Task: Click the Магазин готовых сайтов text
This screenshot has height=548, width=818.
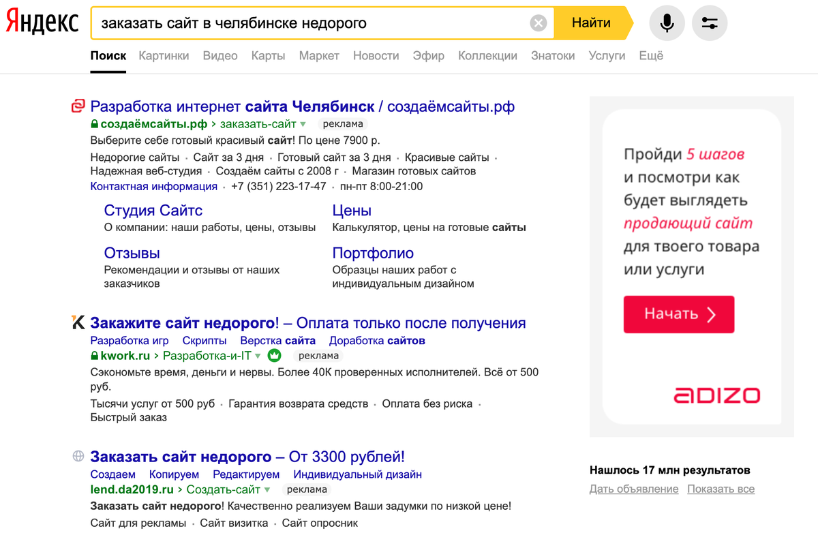Action: 414,171
